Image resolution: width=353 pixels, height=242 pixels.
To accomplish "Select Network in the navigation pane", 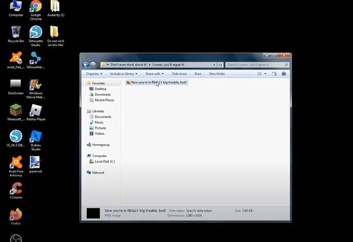I will point(98,172).
